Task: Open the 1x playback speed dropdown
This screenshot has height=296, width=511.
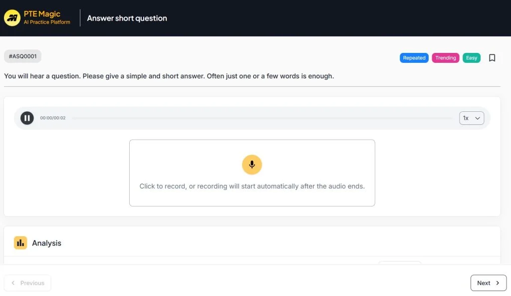Action: pyautogui.click(x=472, y=118)
